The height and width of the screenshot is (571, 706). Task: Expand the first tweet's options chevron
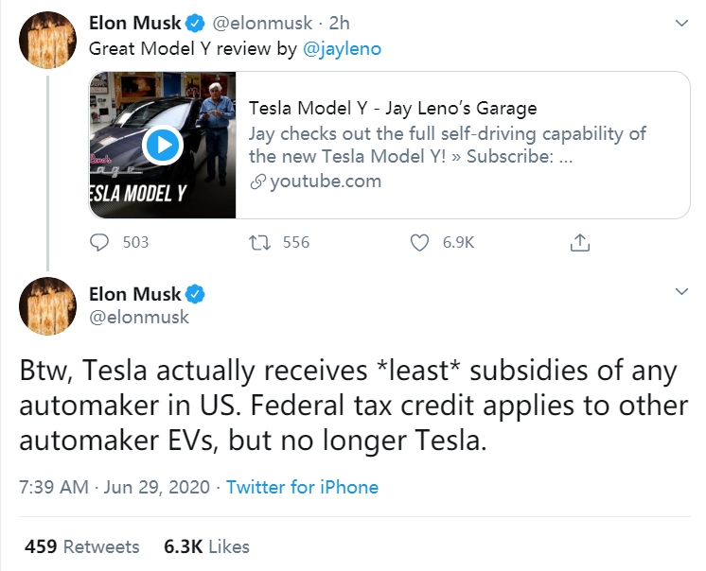681,23
